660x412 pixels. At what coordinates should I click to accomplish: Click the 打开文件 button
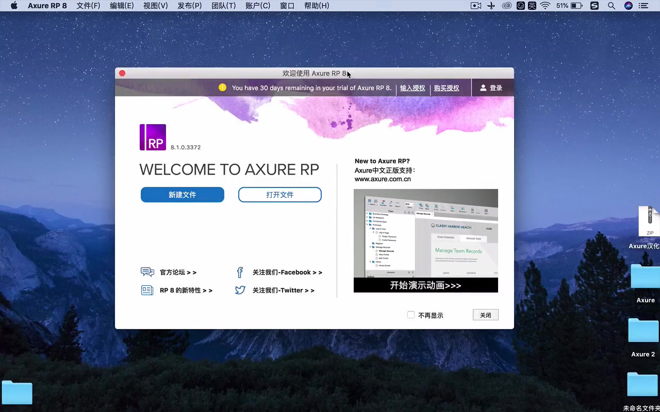pyautogui.click(x=280, y=195)
